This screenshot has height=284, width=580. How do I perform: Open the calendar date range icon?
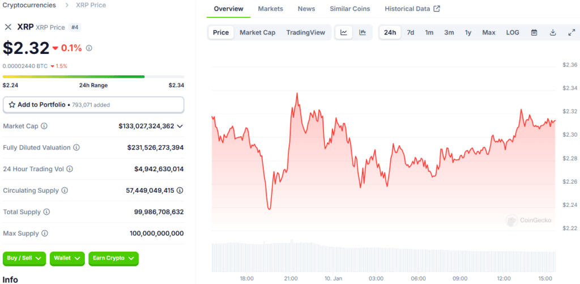point(534,32)
